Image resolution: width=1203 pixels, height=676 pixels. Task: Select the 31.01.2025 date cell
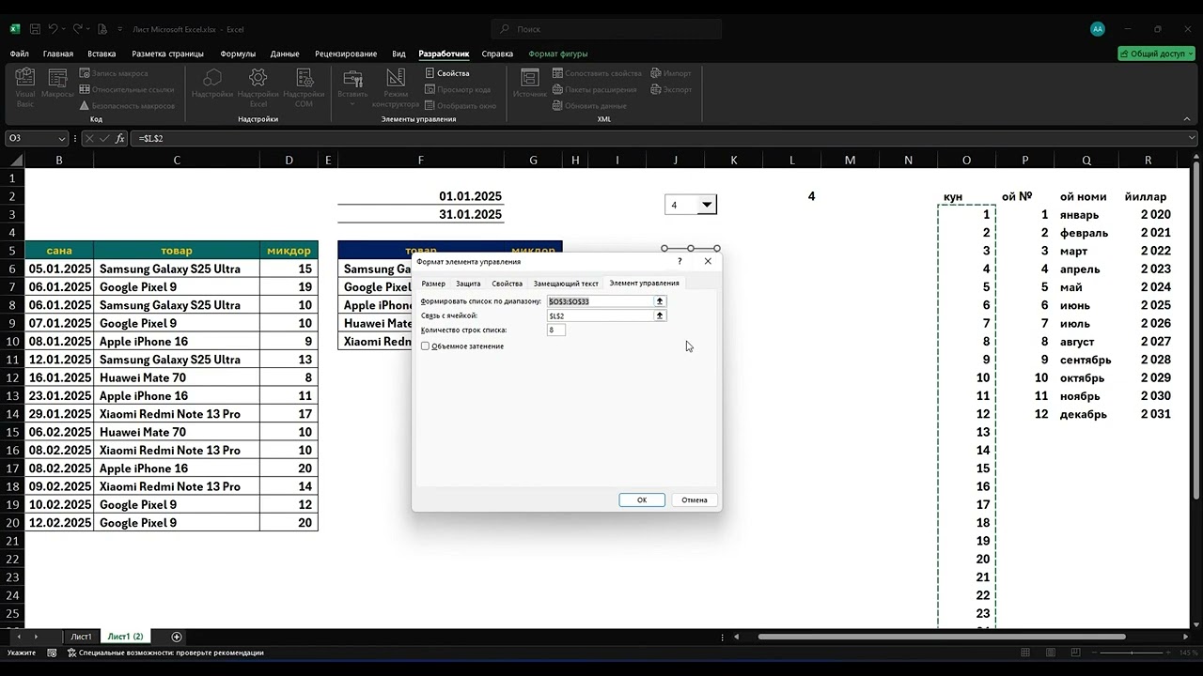(420, 215)
